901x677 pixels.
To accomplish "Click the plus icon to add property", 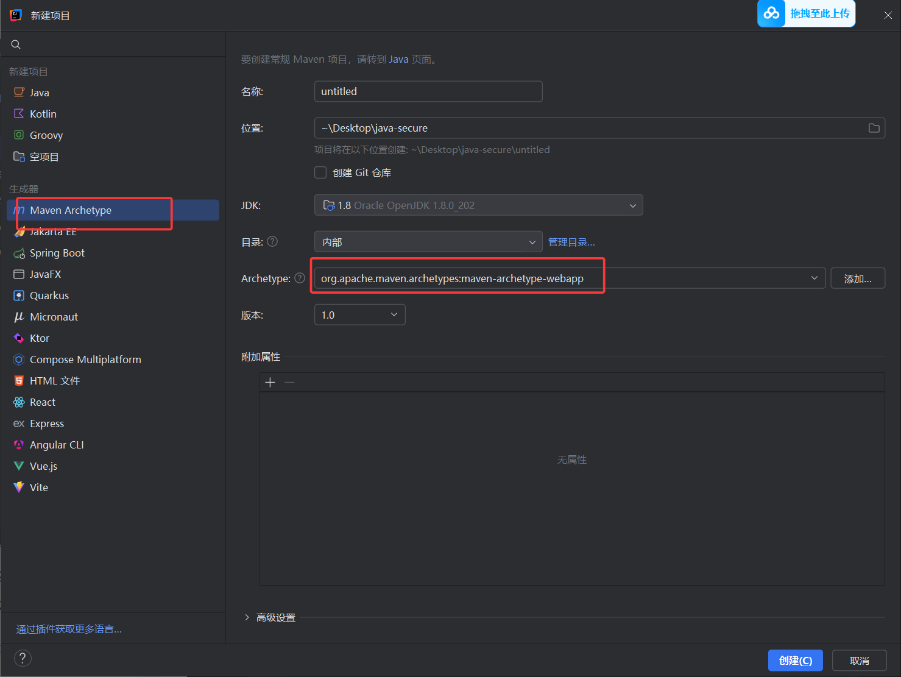I will click(270, 382).
